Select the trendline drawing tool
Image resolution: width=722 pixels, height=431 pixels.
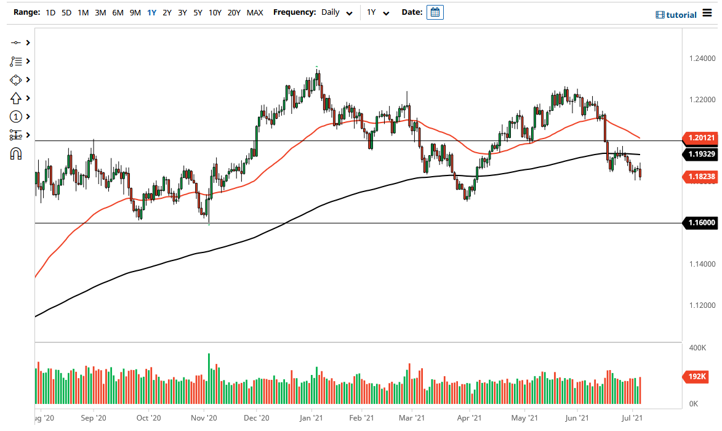pyautogui.click(x=17, y=42)
